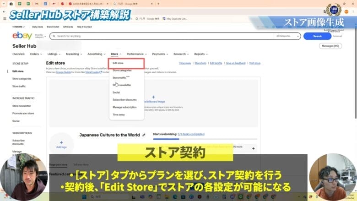Click Gift Cards link
The height and width of the screenshot is (201, 357).
[68, 27]
